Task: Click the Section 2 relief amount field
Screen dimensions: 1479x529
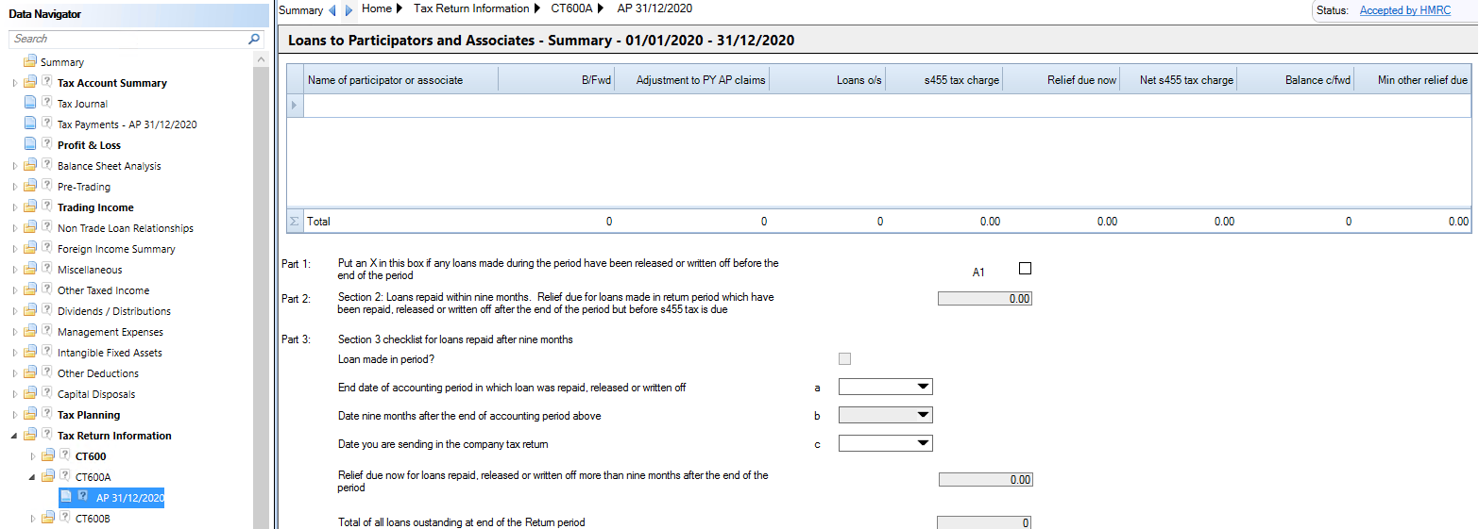Action: [x=985, y=298]
